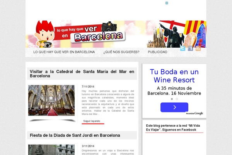Click 'Seguir leyendo' for the cathedral post
232x155 pixels.
[92, 121]
